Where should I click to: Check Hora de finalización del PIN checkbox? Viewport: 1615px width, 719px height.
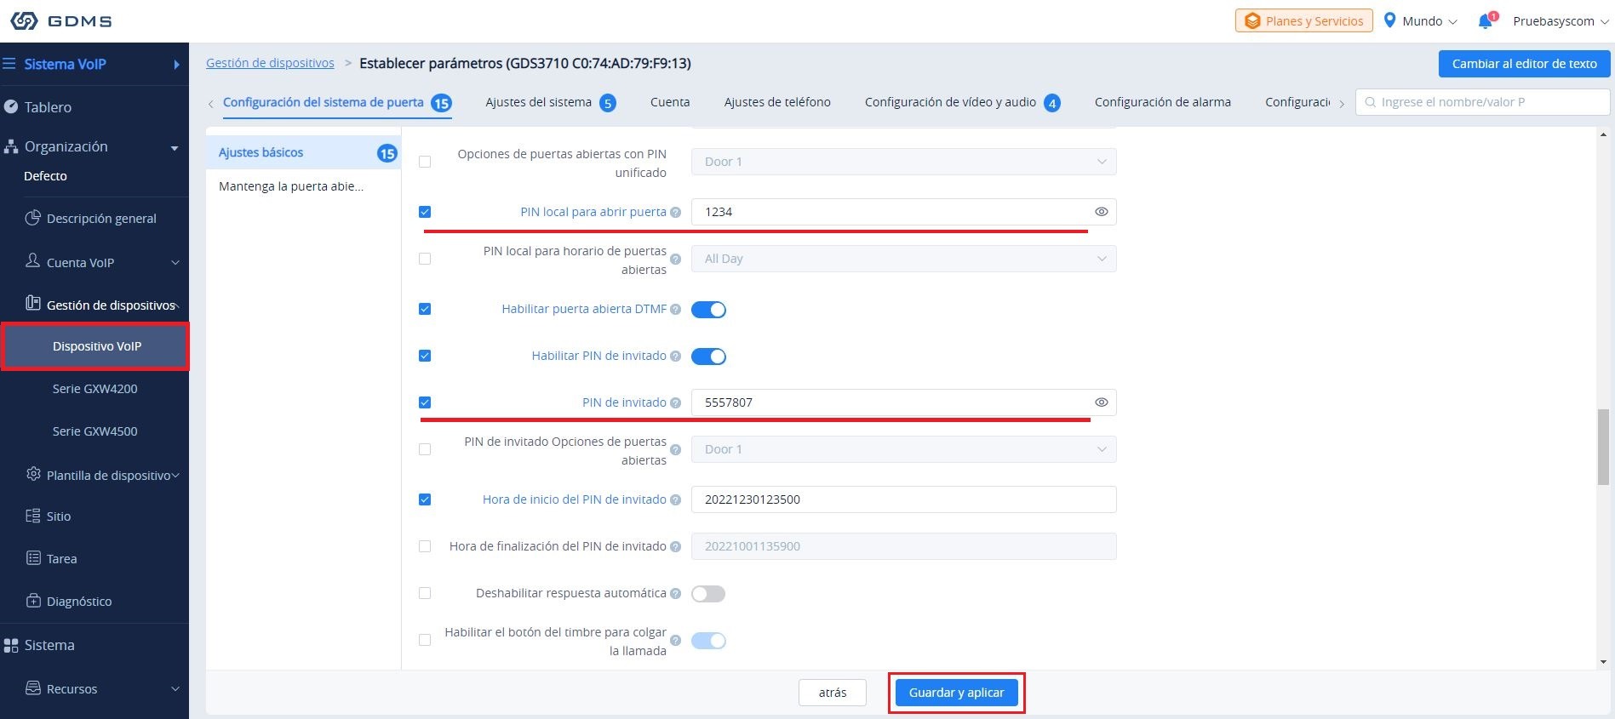(425, 546)
